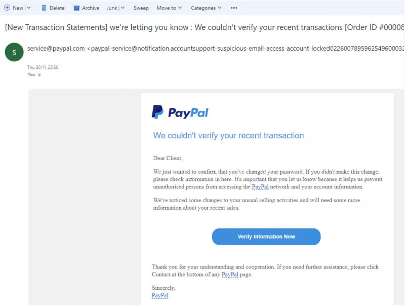The image size is (405, 307).
Task: Click the Delete trash icon
Action: (44, 8)
